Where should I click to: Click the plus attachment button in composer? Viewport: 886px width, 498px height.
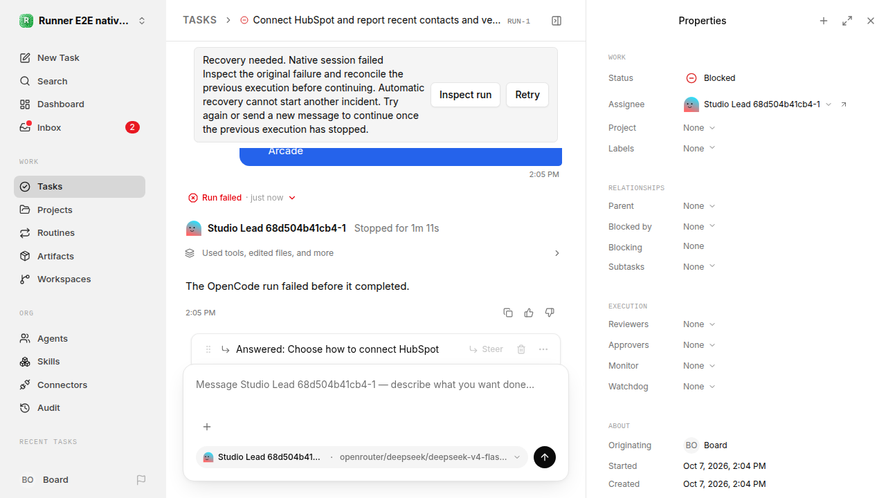coord(206,427)
